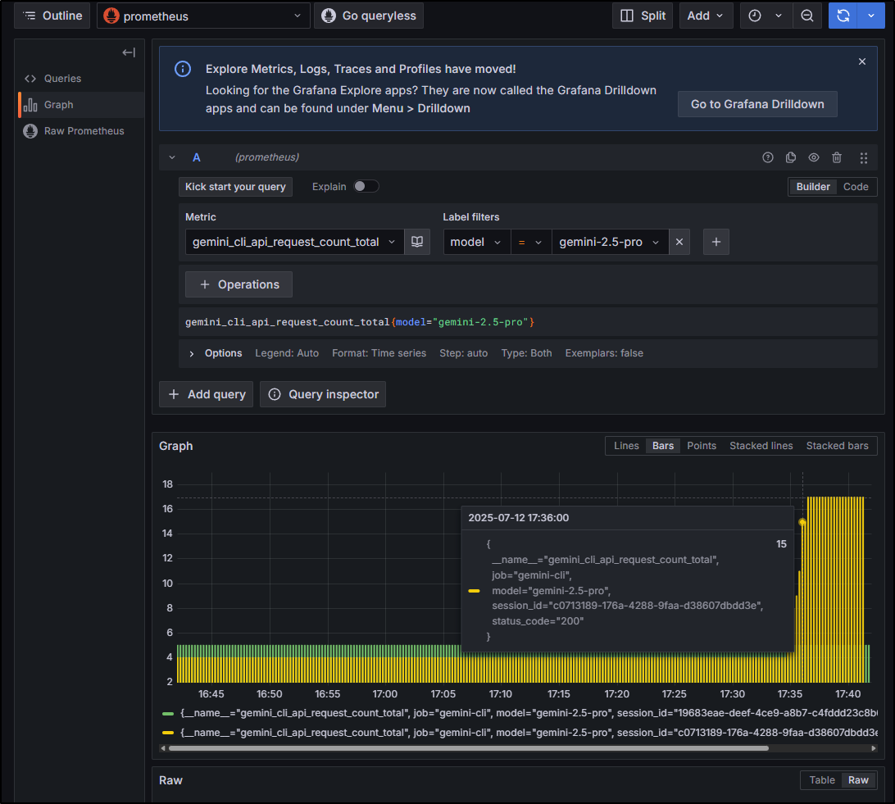
Task: Click the info icon in the banner
Action: pyautogui.click(x=183, y=69)
